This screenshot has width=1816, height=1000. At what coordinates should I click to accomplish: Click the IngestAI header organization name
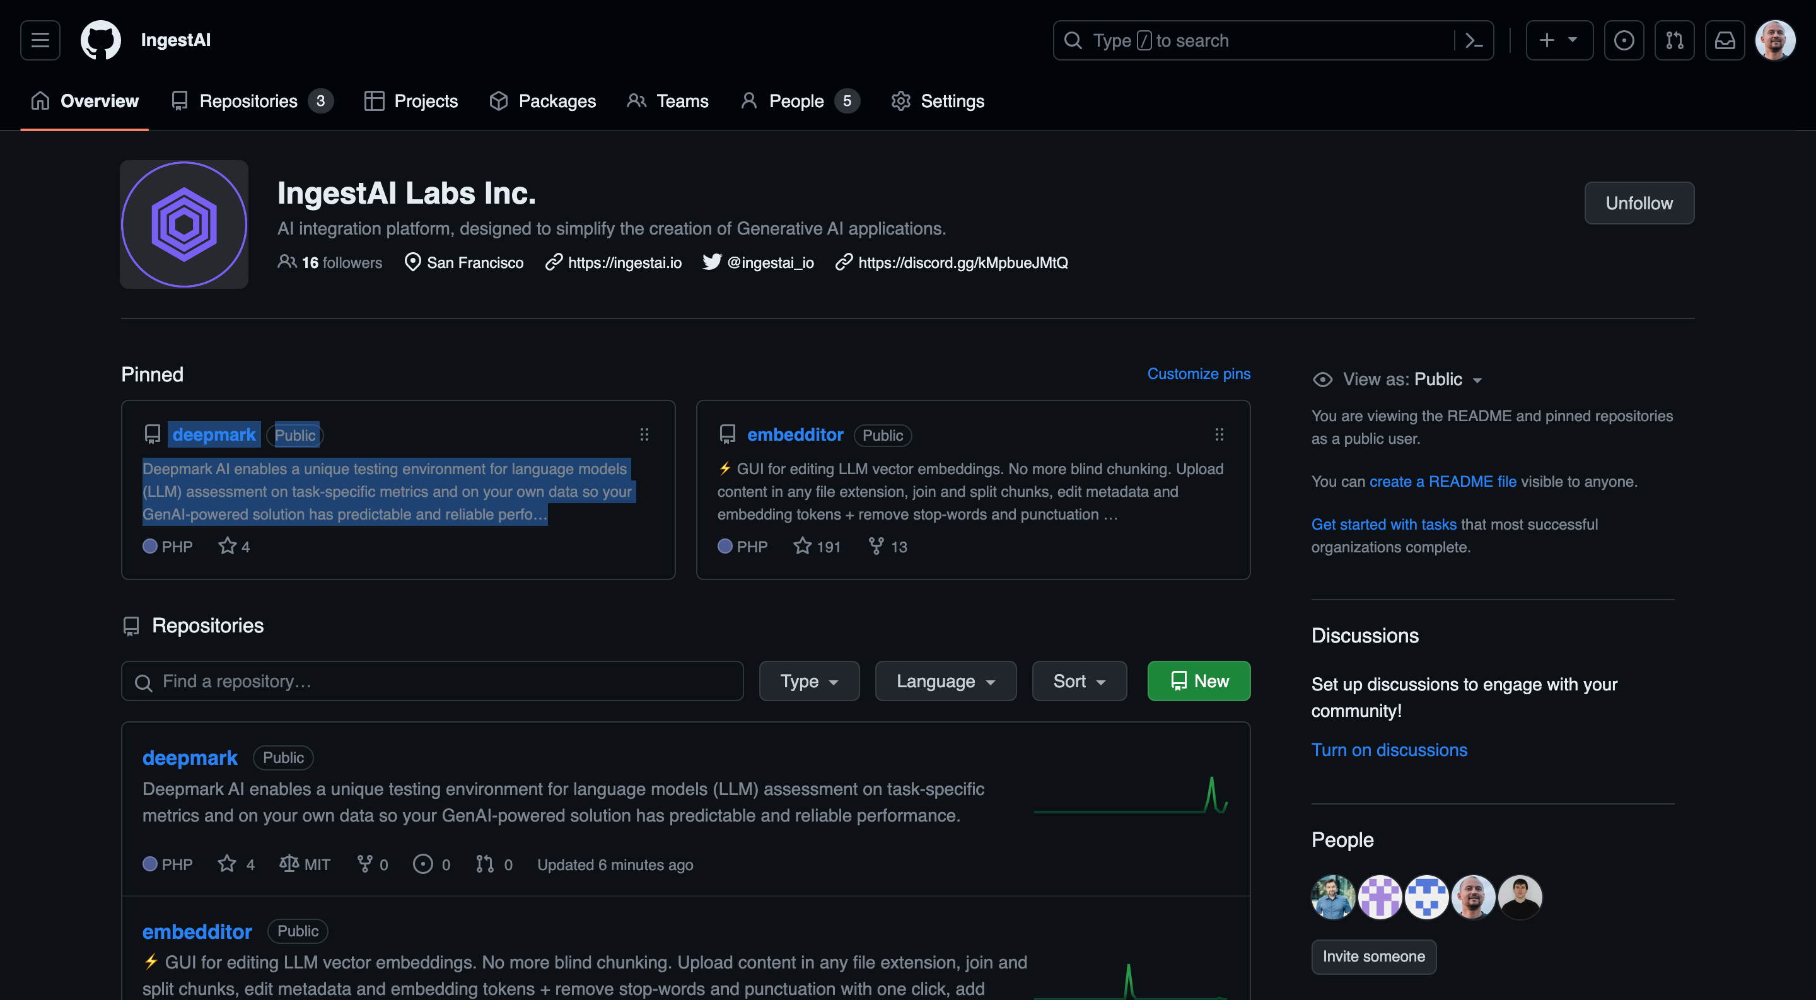tap(175, 40)
